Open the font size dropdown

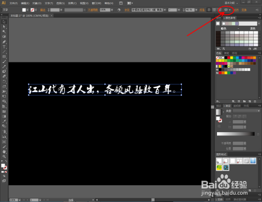coord(196,10)
